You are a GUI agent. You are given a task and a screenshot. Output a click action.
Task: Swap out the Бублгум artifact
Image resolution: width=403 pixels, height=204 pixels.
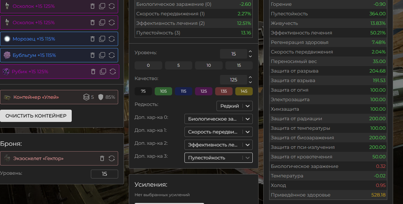[x=112, y=55]
